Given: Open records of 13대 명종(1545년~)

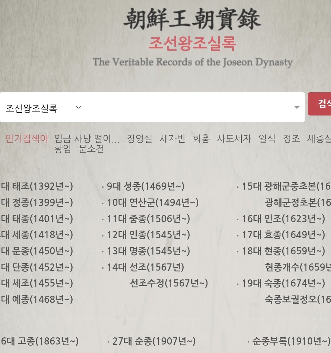Looking at the screenshot, I should [x=148, y=251].
